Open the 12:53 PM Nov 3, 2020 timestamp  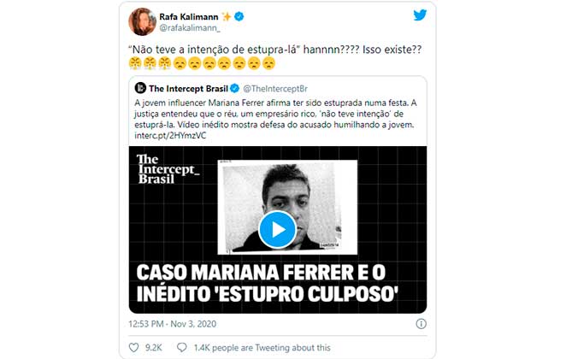point(172,324)
